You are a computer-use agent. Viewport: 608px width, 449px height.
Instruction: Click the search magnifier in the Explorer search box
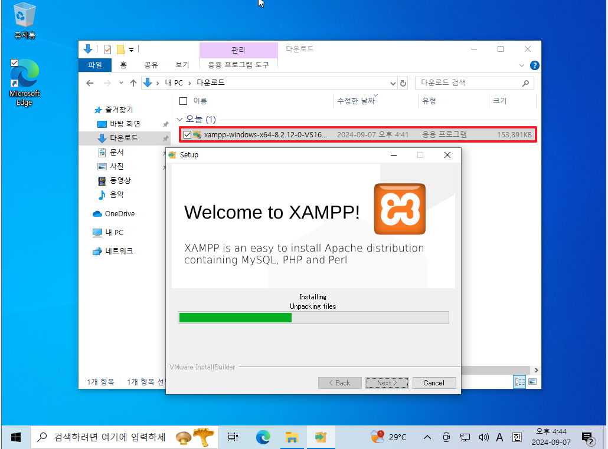coord(525,83)
